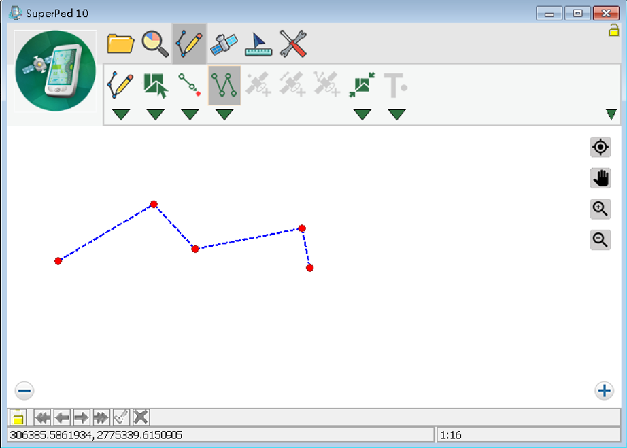Select the add-vertex line tool with red dot
Image resolution: width=627 pixels, height=448 pixels.
190,85
